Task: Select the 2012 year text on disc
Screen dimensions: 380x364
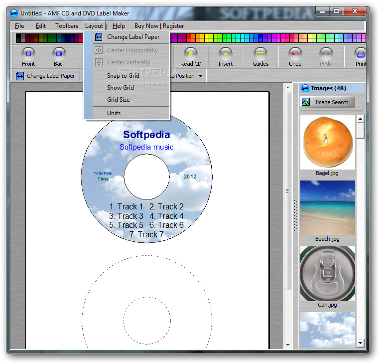Action: pyautogui.click(x=190, y=177)
